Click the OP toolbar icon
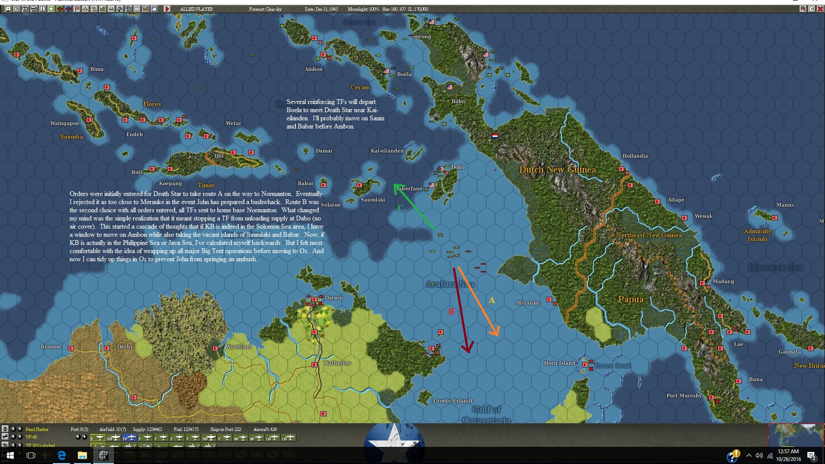Viewport: 825px width, 464px height. (x=137, y=9)
